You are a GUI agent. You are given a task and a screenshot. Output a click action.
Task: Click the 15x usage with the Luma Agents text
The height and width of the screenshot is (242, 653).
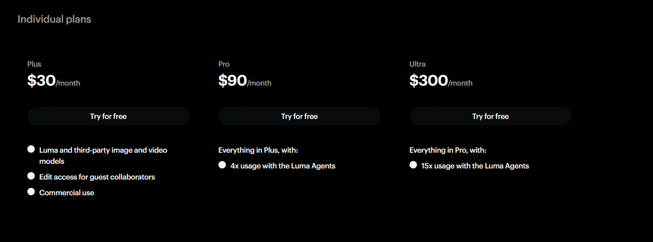pos(475,166)
